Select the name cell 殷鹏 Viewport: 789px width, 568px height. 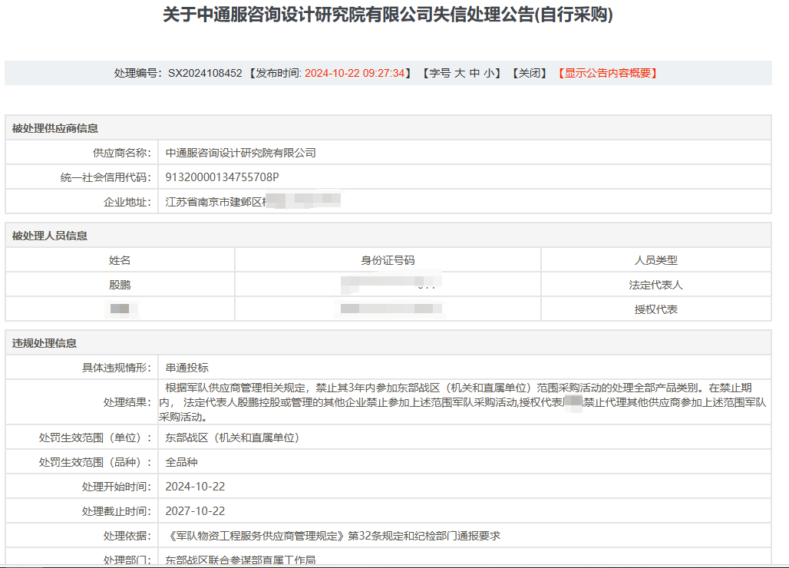click(x=120, y=285)
